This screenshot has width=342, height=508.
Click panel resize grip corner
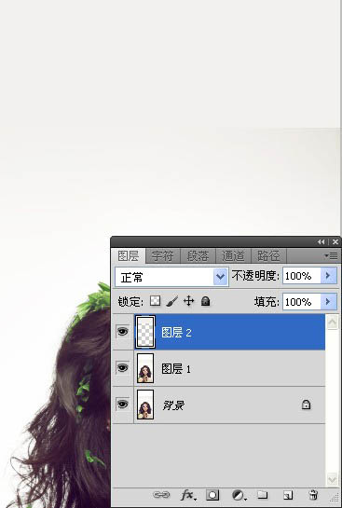pyautogui.click(x=335, y=498)
